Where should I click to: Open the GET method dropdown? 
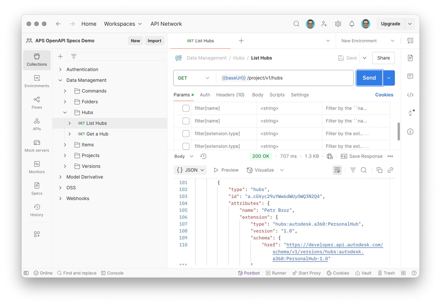[x=194, y=78]
